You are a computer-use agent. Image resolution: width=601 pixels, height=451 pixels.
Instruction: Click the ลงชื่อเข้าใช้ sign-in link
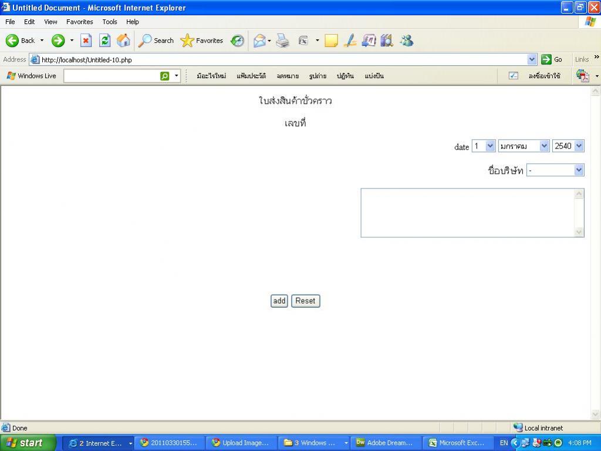click(544, 76)
